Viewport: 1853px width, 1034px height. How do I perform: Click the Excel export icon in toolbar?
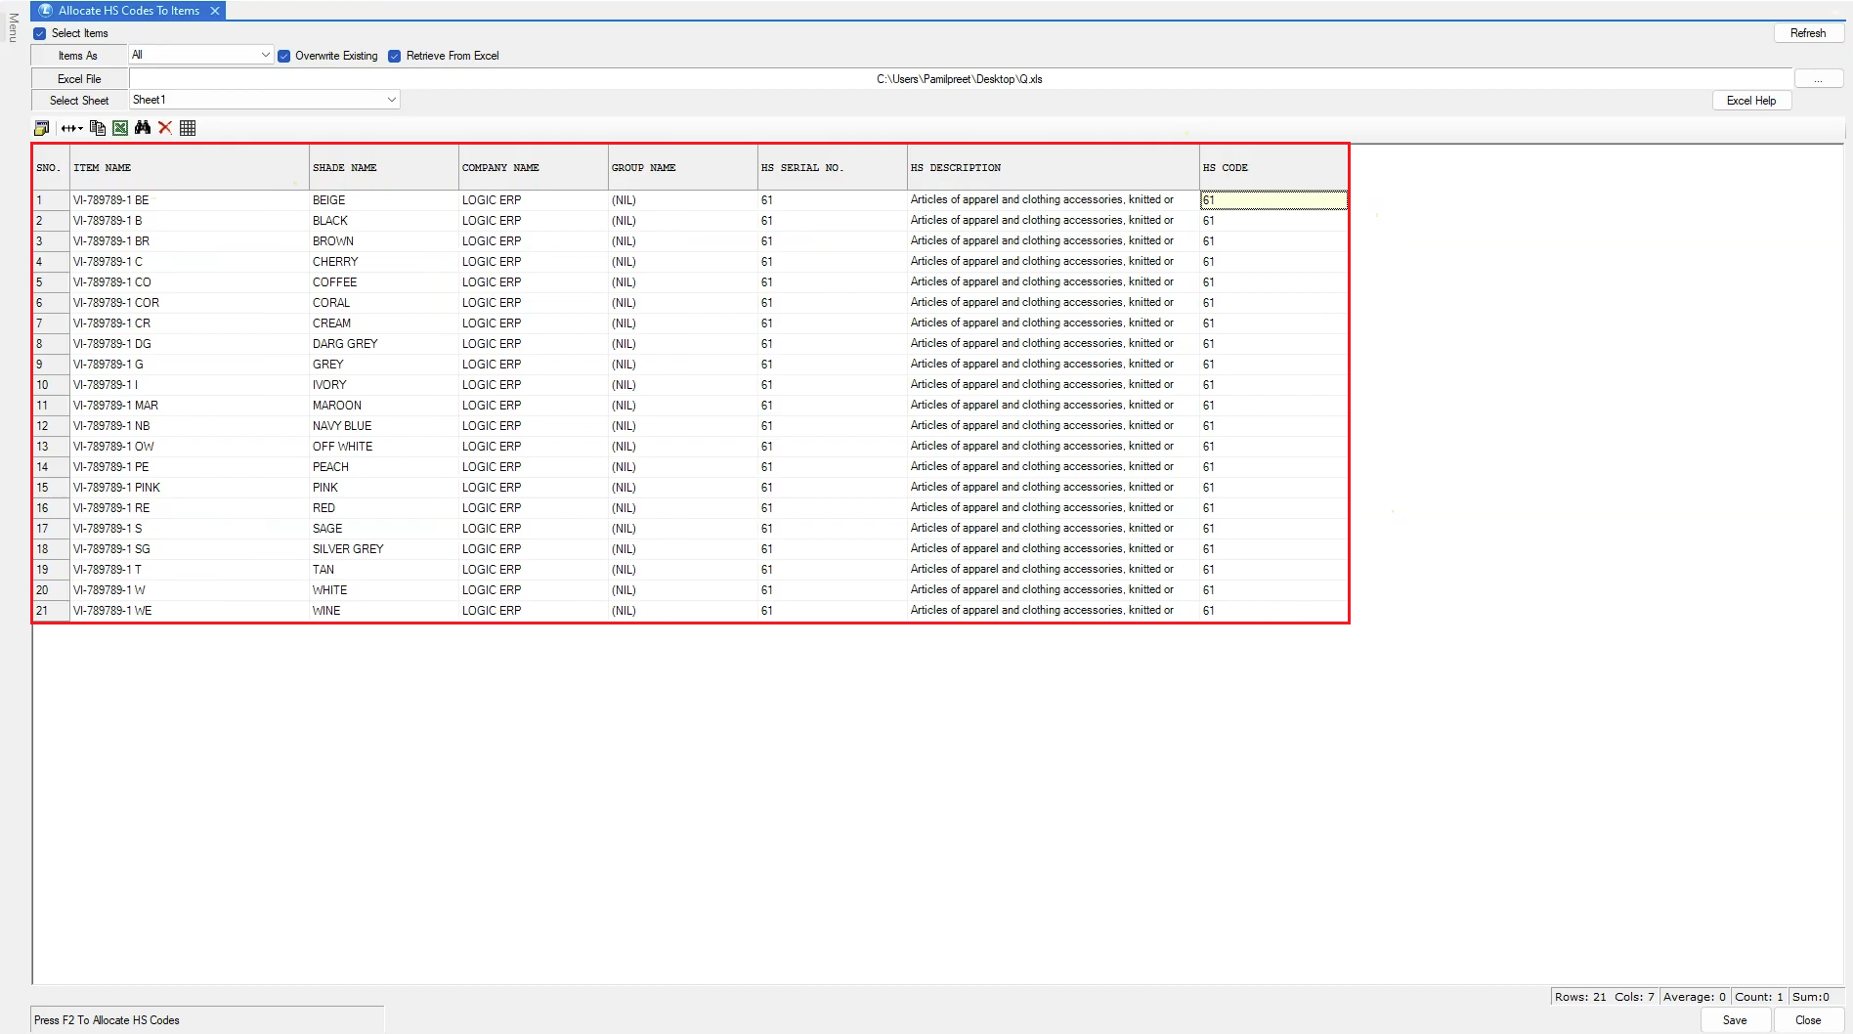[x=120, y=128]
